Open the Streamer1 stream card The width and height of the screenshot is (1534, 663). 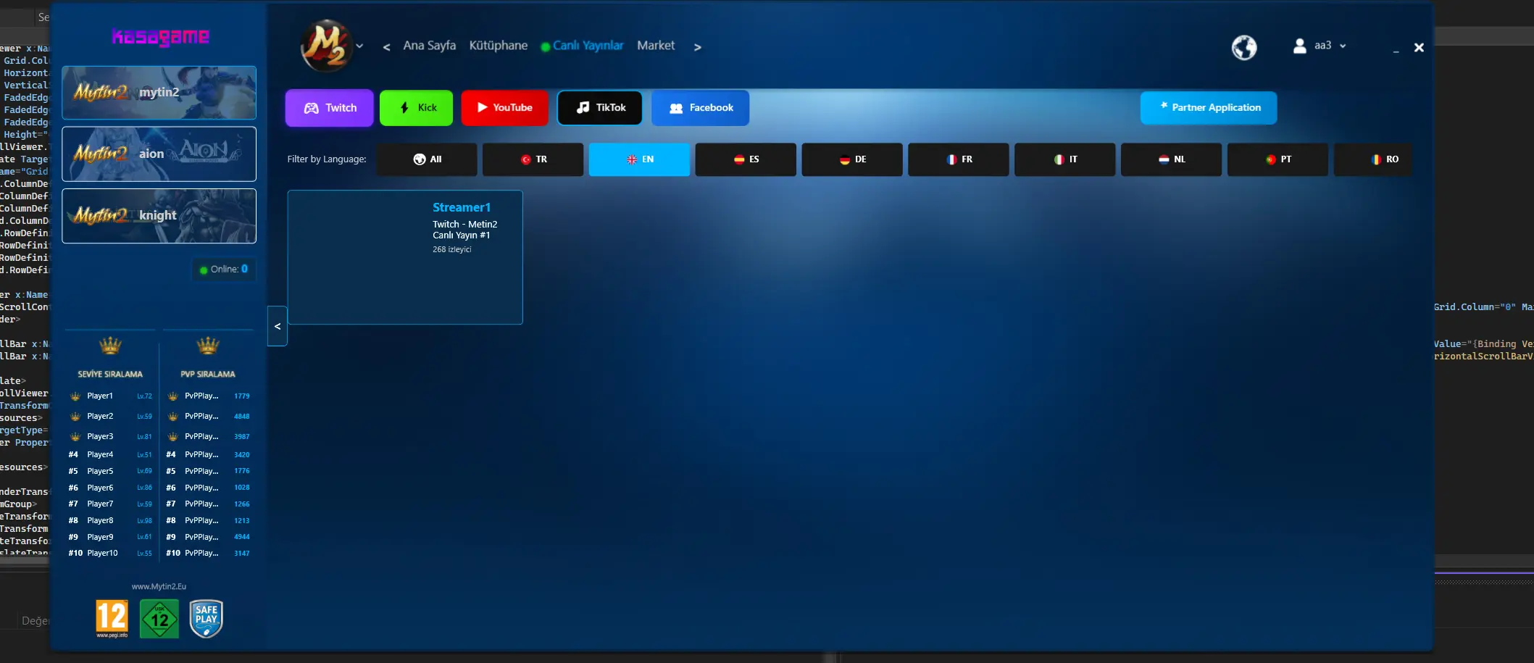pyautogui.click(x=404, y=257)
